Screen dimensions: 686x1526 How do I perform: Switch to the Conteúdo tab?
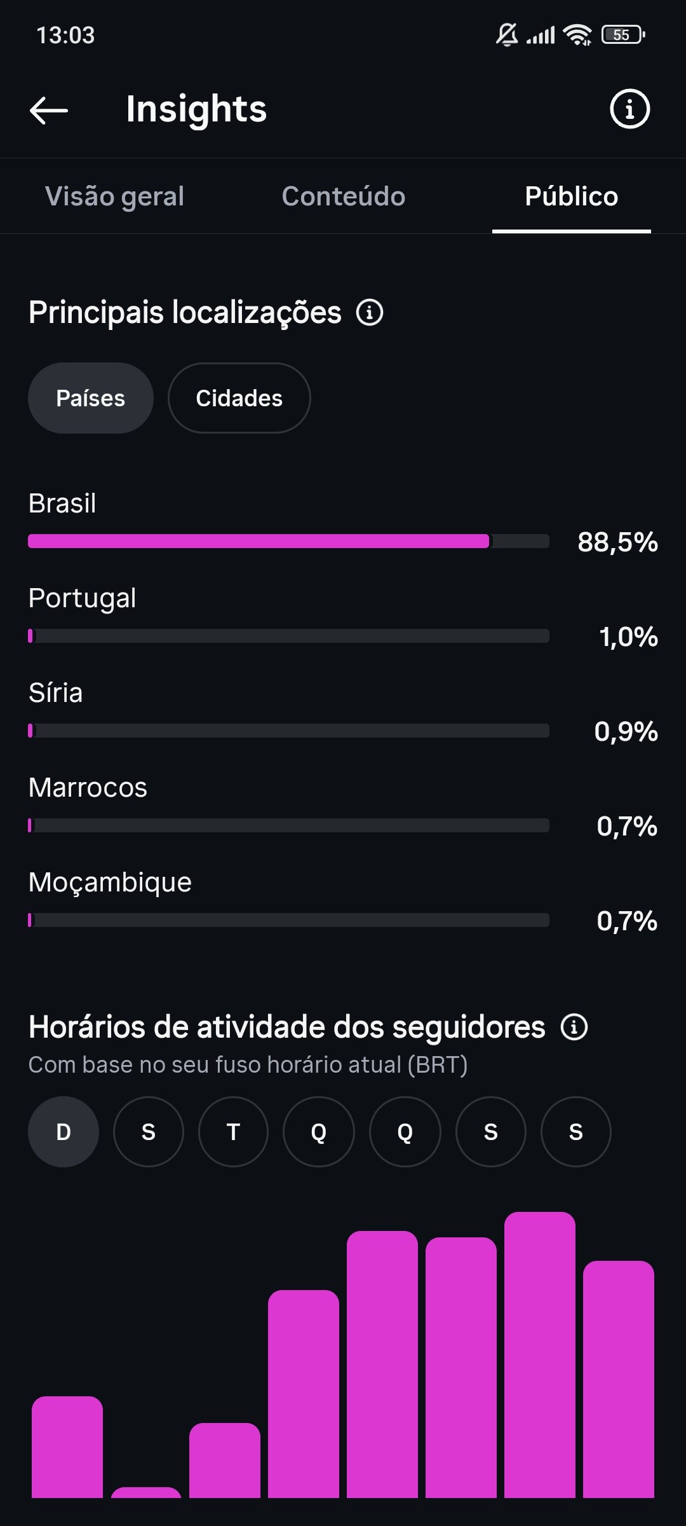[344, 196]
